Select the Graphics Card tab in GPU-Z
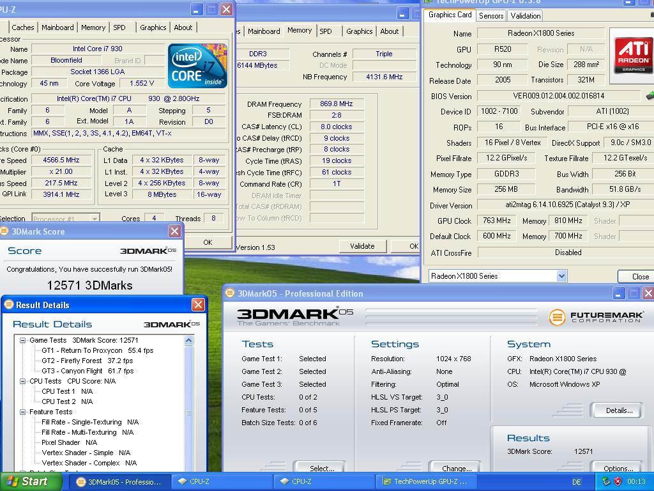This screenshot has height=491, width=654. point(450,15)
